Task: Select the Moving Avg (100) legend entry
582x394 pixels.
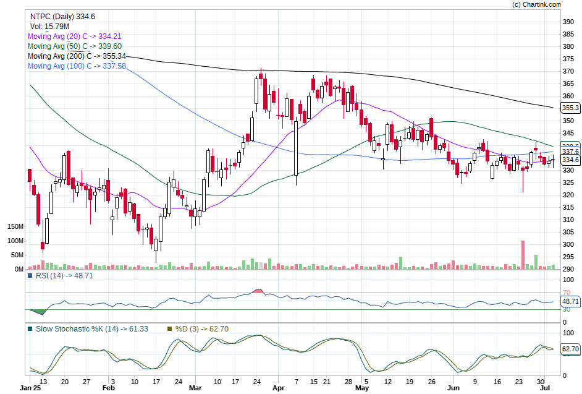Action: coord(77,66)
